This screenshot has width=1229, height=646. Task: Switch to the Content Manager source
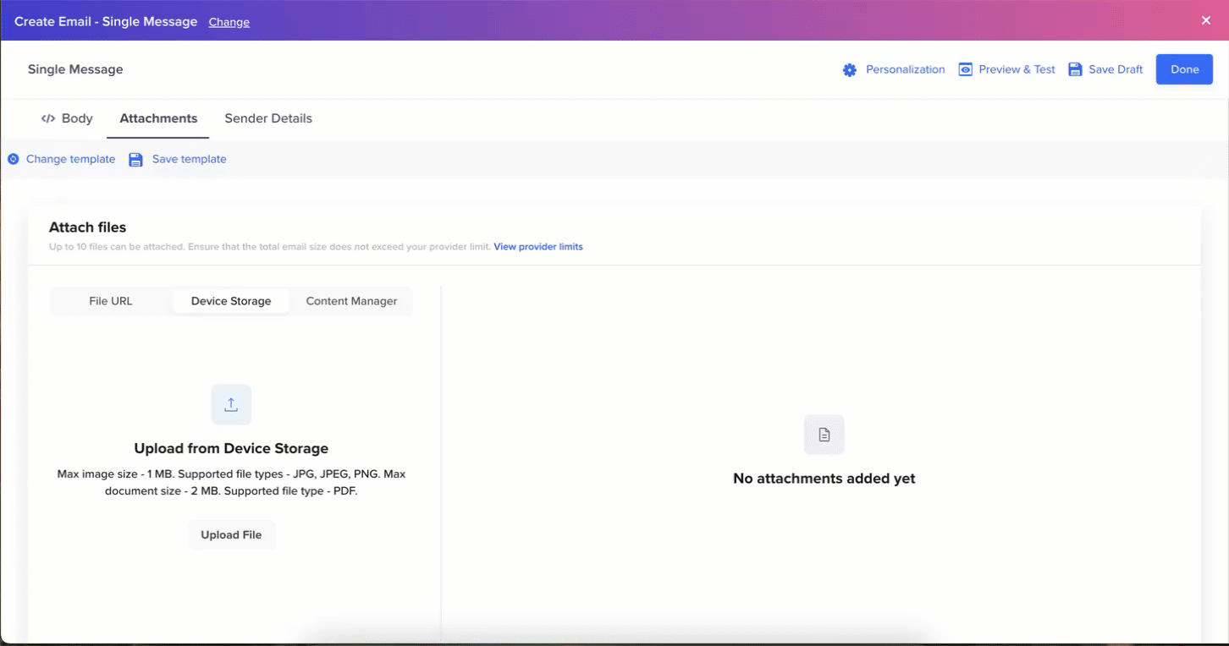[351, 300]
